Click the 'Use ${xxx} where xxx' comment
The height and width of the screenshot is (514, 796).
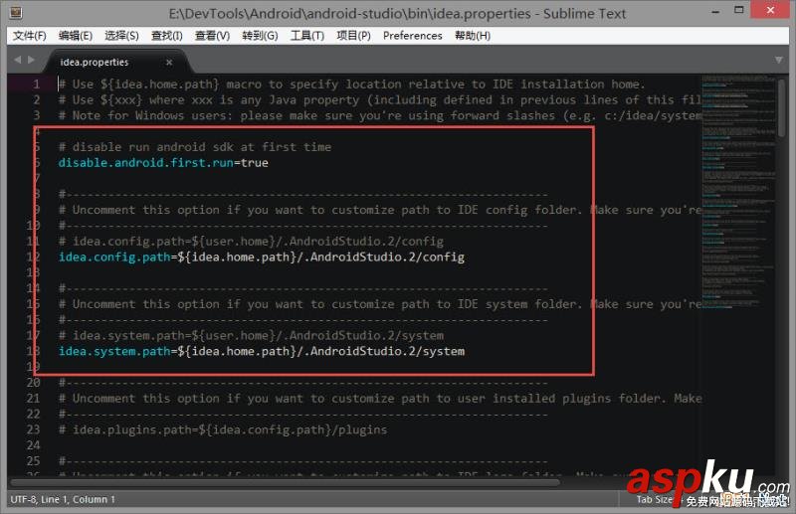pyautogui.click(x=380, y=100)
